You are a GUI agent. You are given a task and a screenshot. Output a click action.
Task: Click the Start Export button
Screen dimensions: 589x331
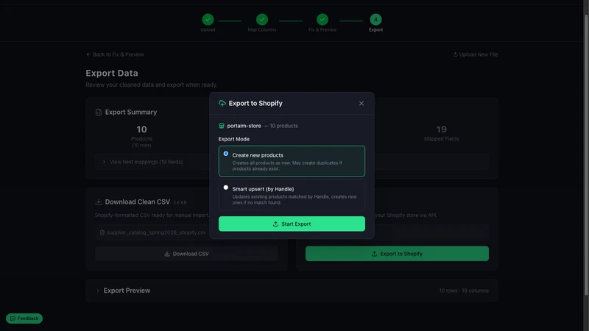click(x=292, y=224)
